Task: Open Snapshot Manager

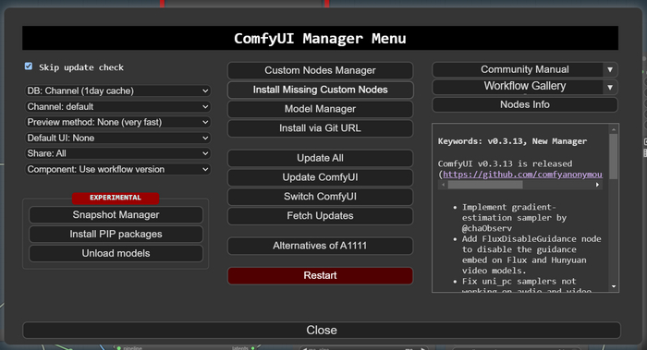Action: click(x=116, y=215)
